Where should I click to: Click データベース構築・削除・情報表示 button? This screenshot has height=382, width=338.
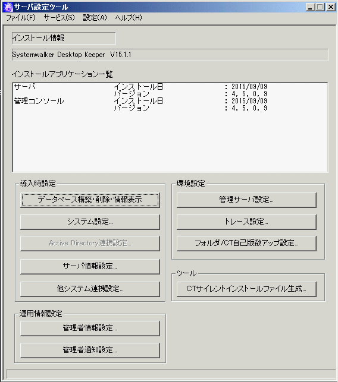(90, 200)
